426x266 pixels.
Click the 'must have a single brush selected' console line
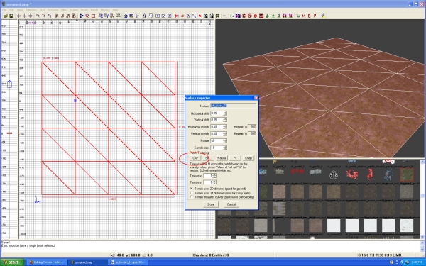(x=28, y=245)
